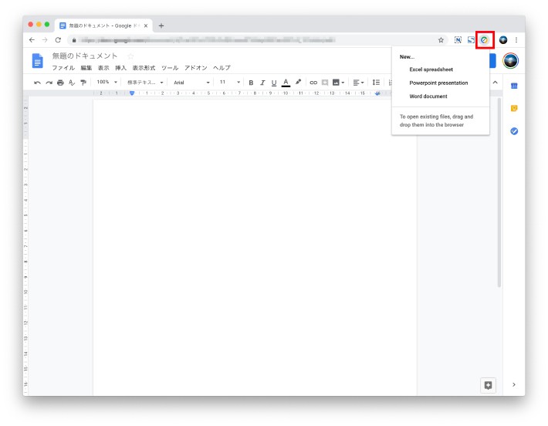The image size is (548, 426).
Task: Click the blue share button
Action: 492,61
